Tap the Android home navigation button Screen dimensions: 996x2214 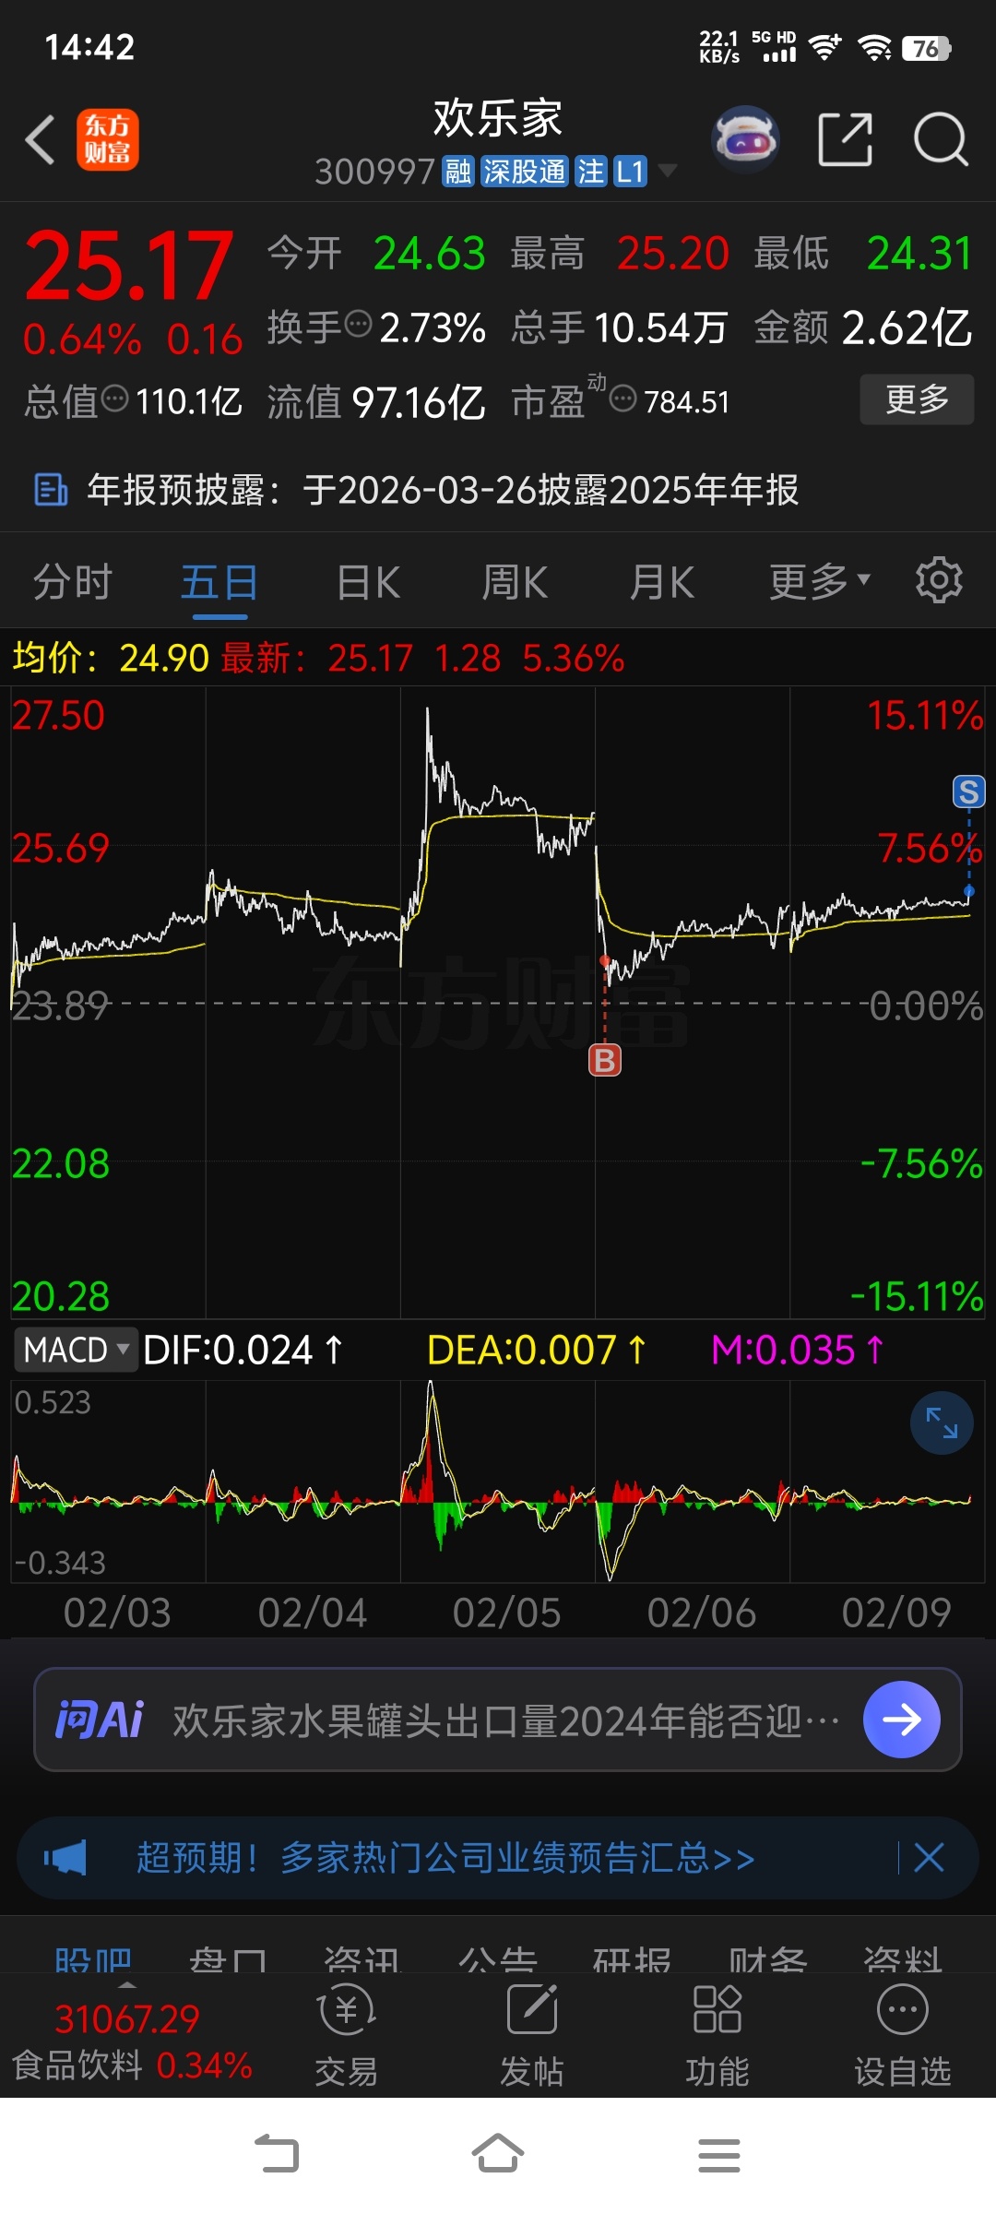click(498, 2155)
